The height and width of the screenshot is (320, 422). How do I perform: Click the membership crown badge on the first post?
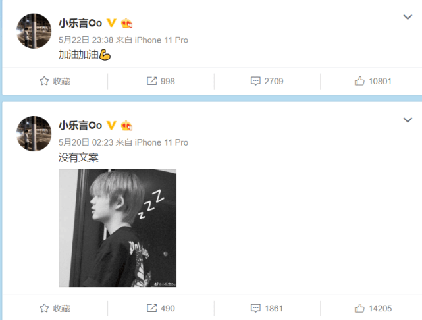126,23
